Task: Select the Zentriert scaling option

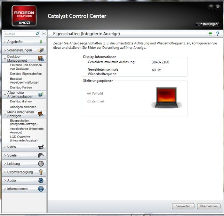Action: [x=96, y=101]
